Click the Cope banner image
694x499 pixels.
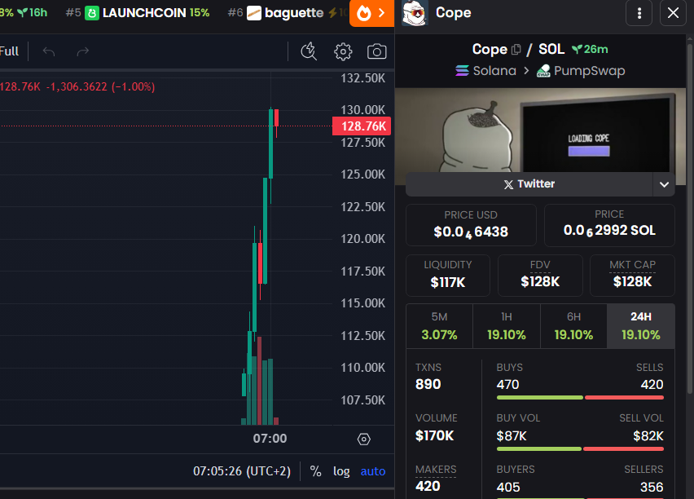click(540, 130)
